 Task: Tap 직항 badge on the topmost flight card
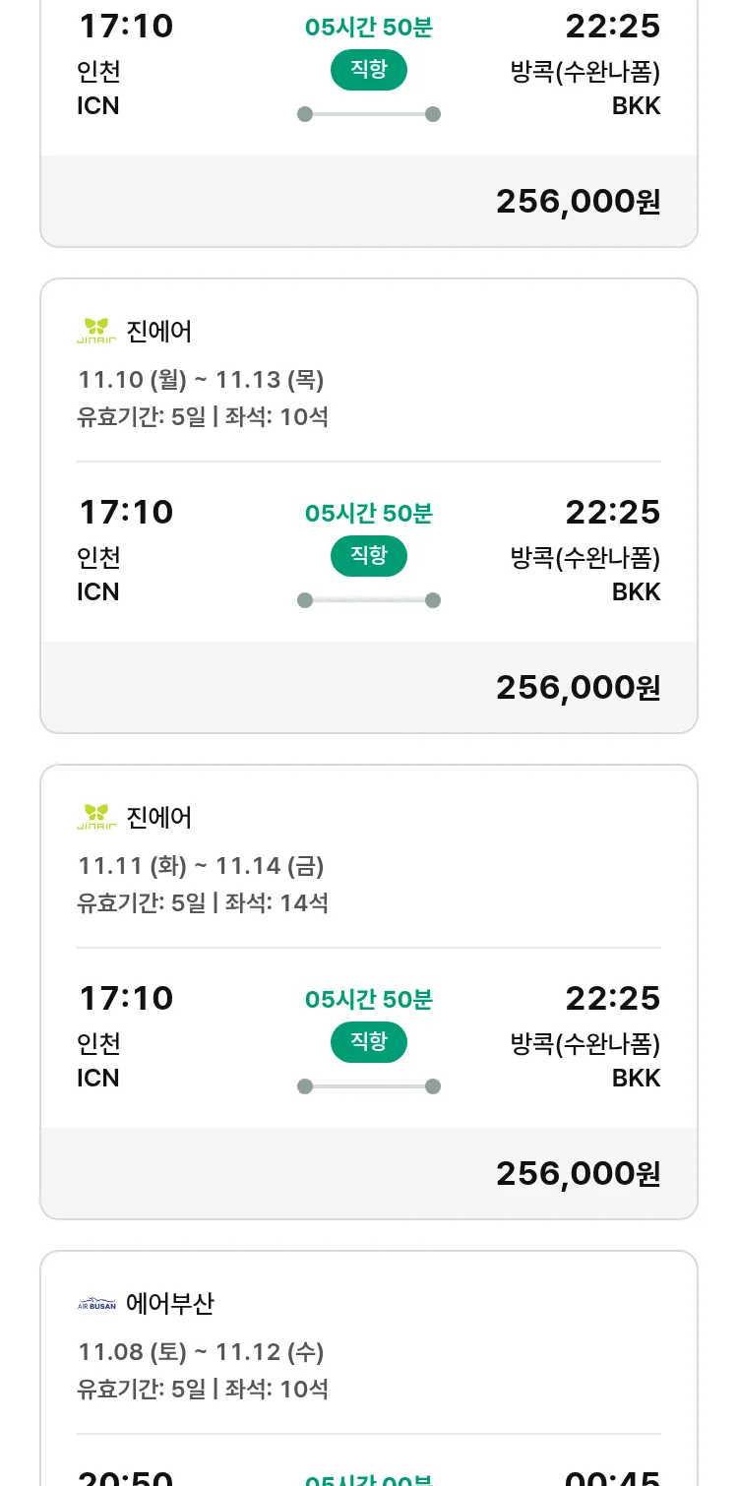(x=369, y=70)
